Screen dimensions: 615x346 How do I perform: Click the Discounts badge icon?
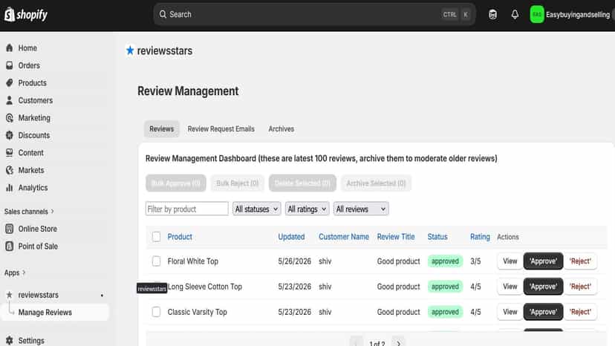pyautogui.click(x=10, y=135)
